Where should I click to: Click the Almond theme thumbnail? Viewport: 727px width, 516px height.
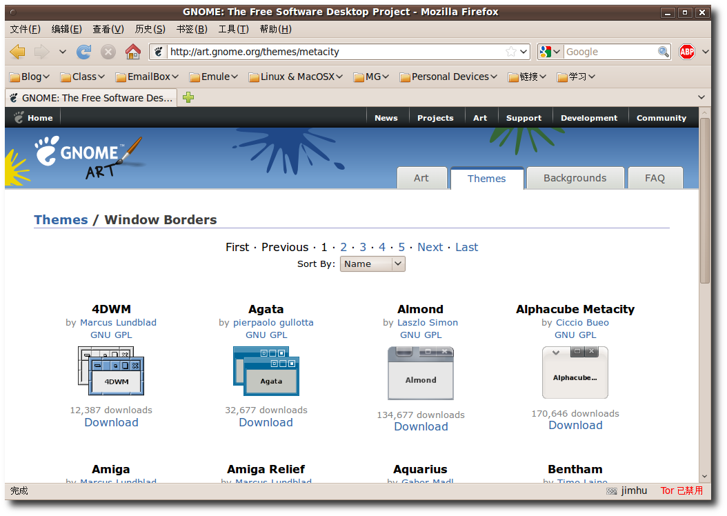tap(421, 373)
